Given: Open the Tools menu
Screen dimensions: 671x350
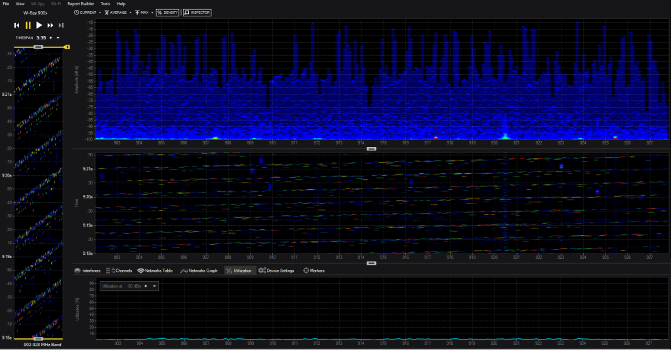Looking at the screenshot, I should (x=106, y=4).
